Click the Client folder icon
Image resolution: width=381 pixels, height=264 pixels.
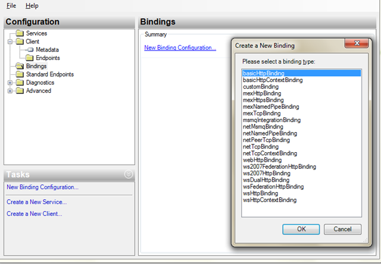click(x=20, y=42)
